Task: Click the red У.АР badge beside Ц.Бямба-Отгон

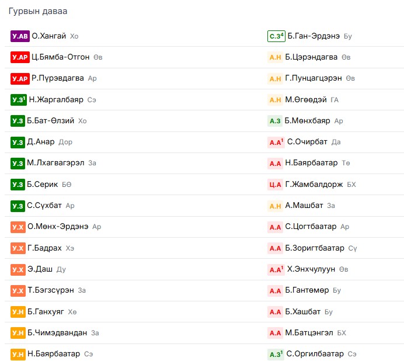Action: tap(20, 57)
